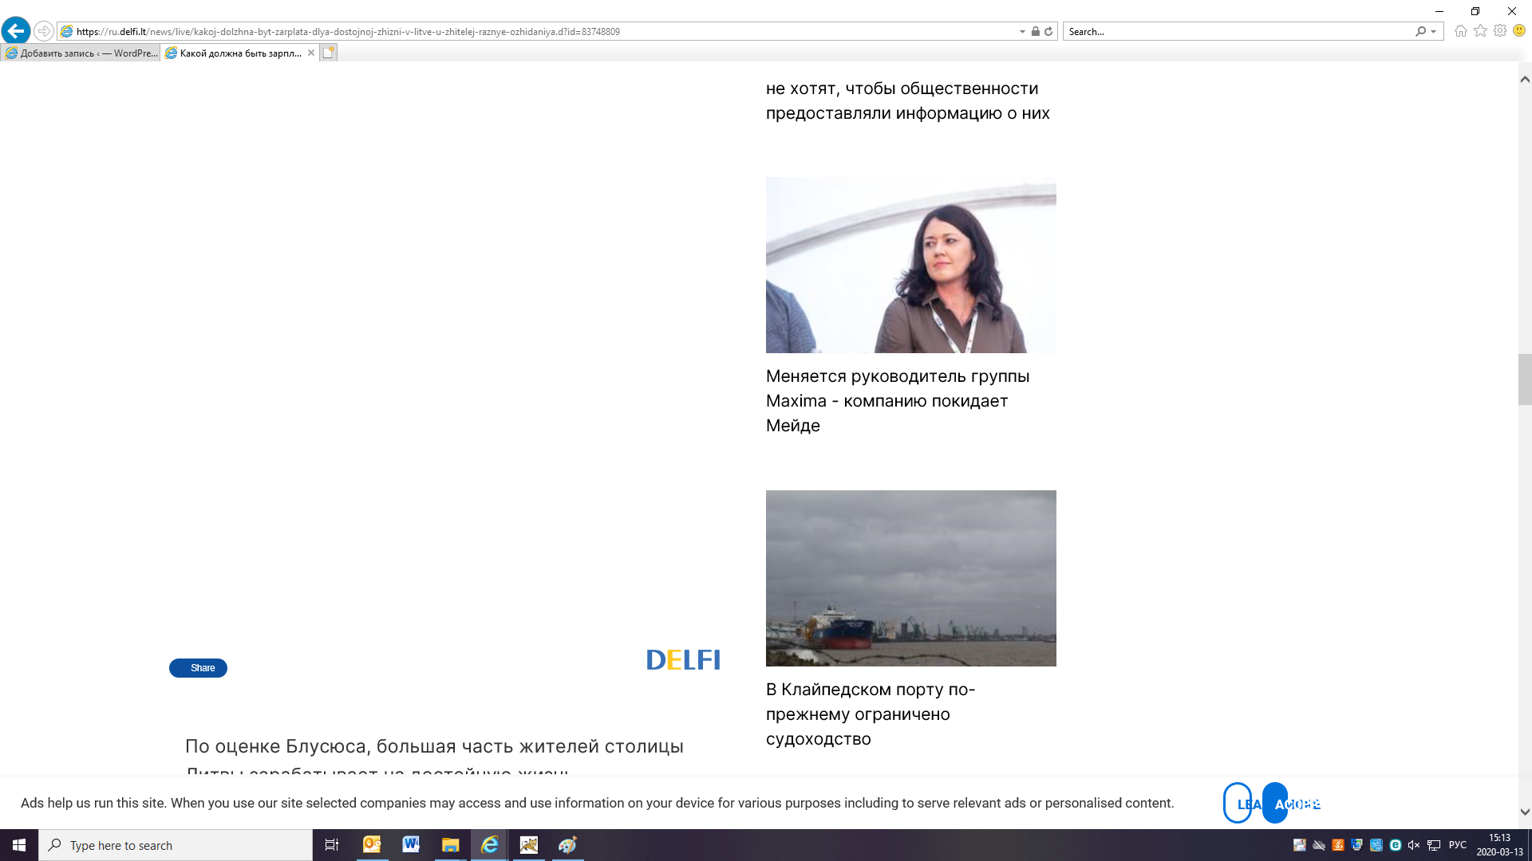Toggle the muted volume icon in tray
The height and width of the screenshot is (861, 1532).
click(x=1414, y=845)
